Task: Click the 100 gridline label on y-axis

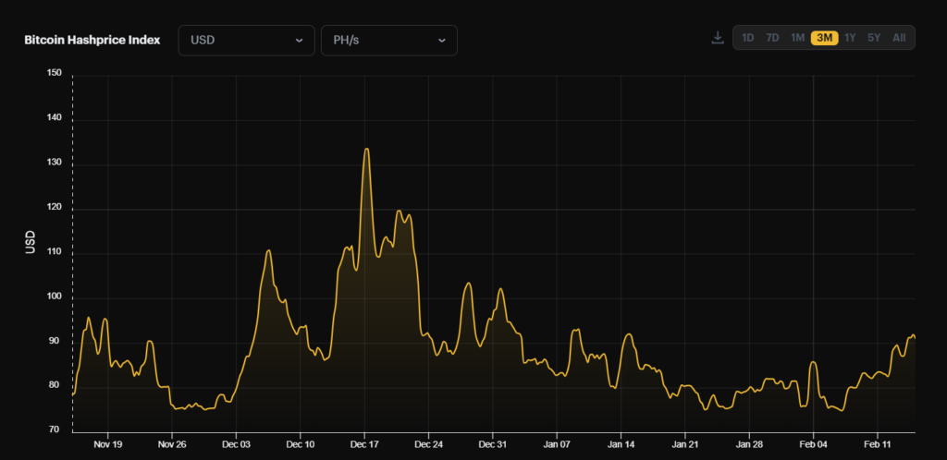Action: 54,297
